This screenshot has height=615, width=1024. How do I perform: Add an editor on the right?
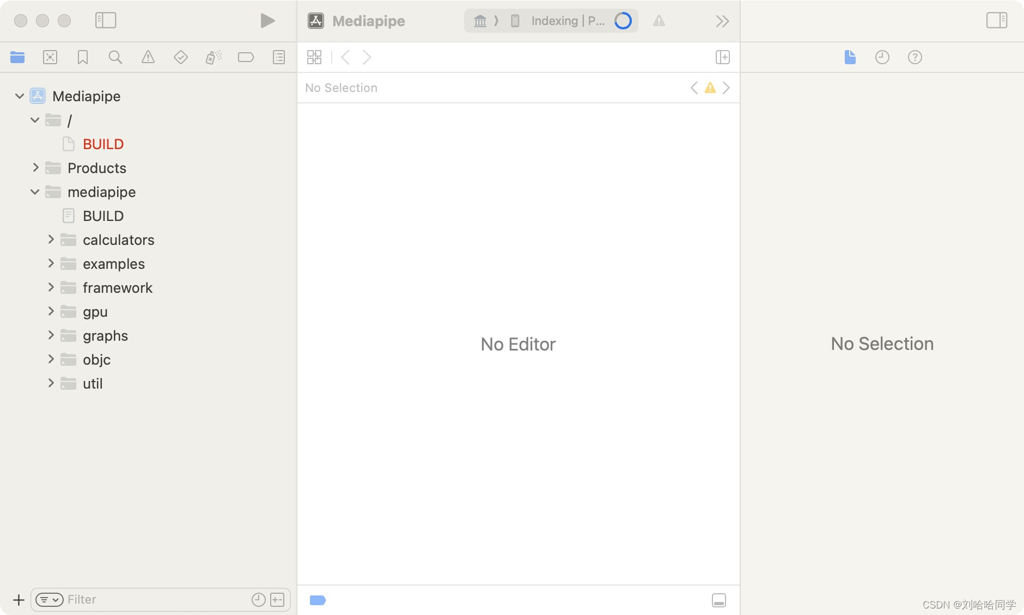coord(723,57)
